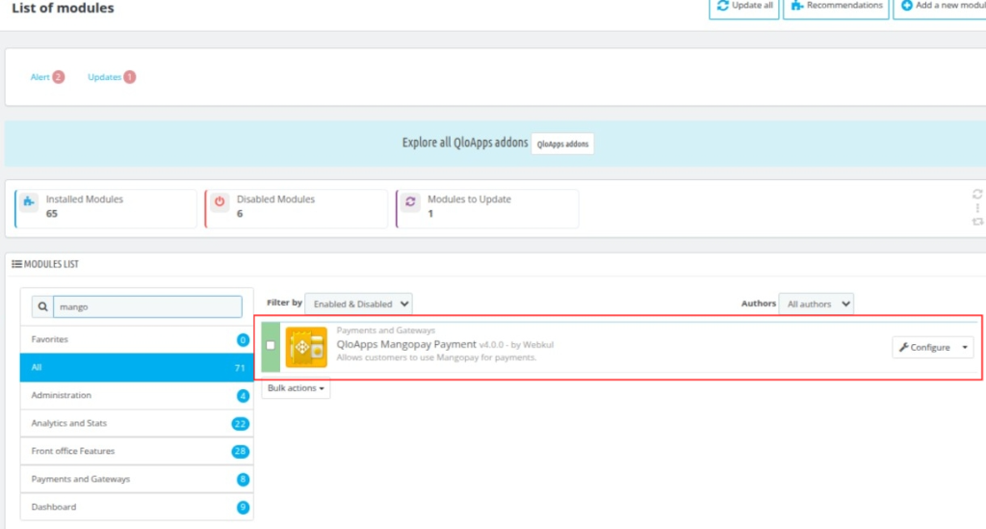Open the Filter by Enabled & Disabled dropdown
Image resolution: width=986 pixels, height=529 pixels.
358,304
